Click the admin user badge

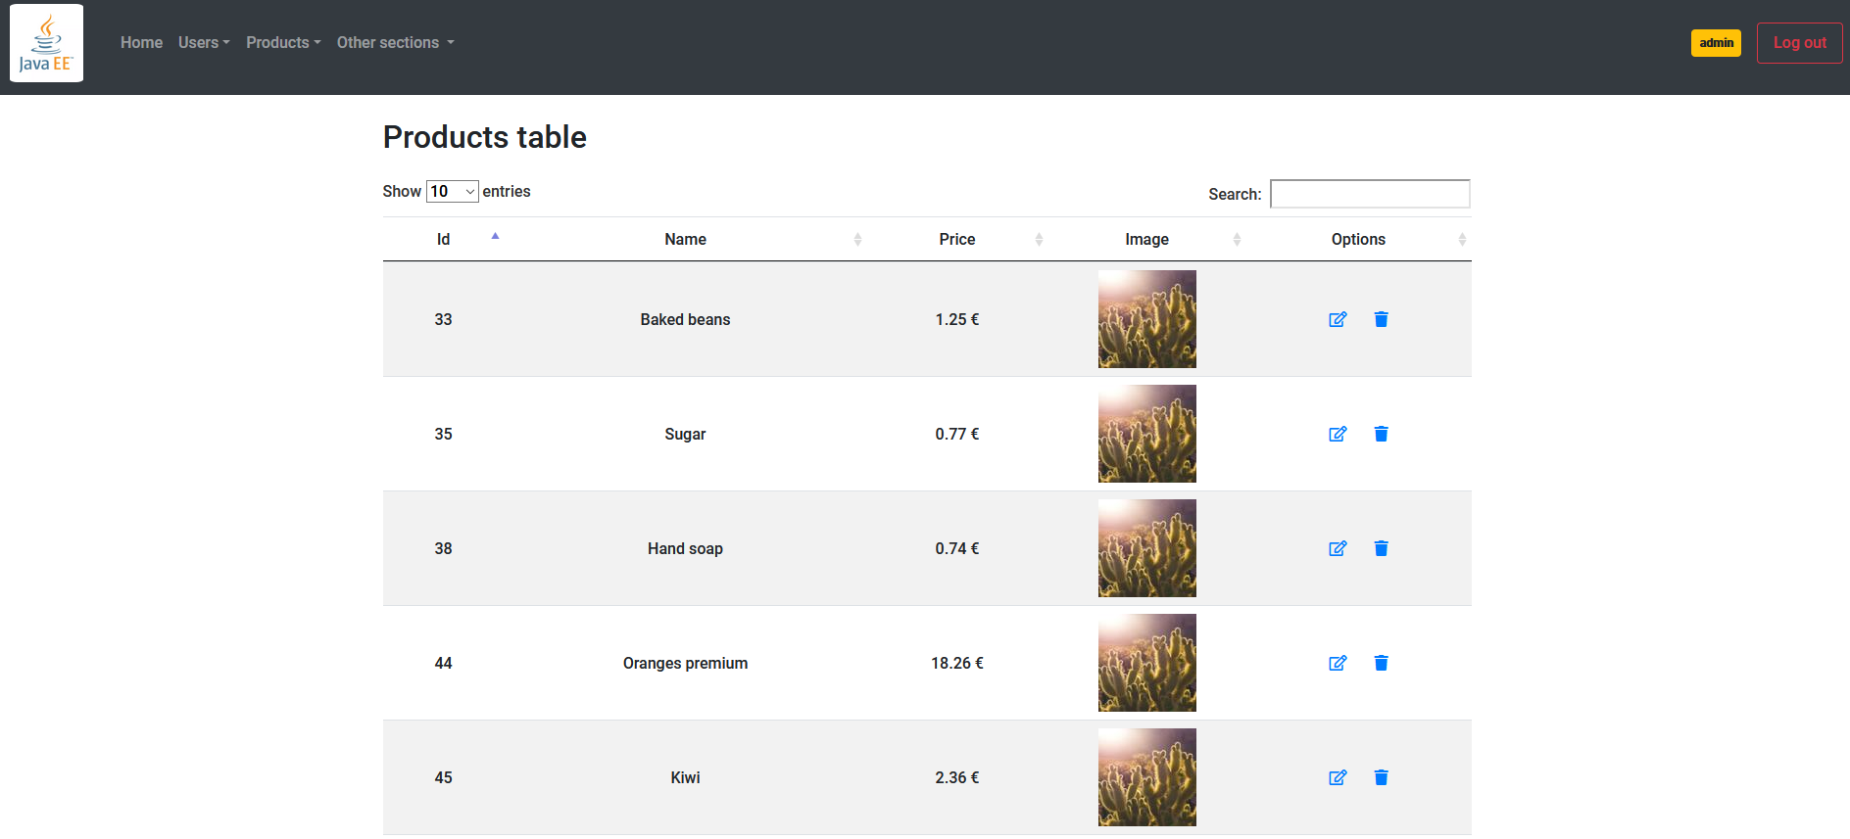tap(1716, 43)
